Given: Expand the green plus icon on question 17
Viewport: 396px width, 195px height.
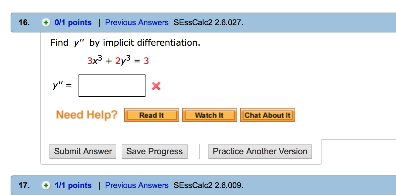Looking at the screenshot, I should coord(46,185).
